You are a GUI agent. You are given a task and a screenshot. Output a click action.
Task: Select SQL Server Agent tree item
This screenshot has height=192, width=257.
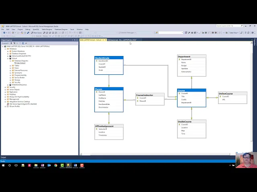tap(23, 104)
